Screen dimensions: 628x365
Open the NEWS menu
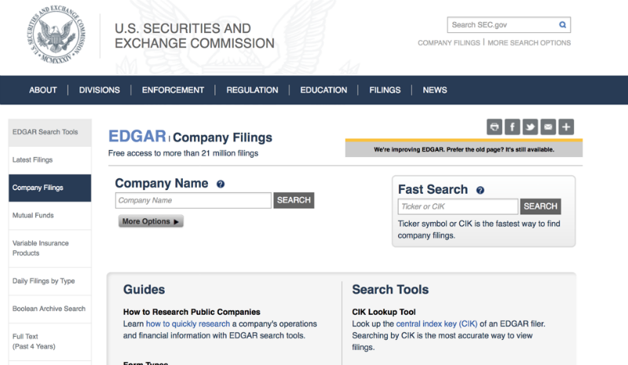[435, 90]
